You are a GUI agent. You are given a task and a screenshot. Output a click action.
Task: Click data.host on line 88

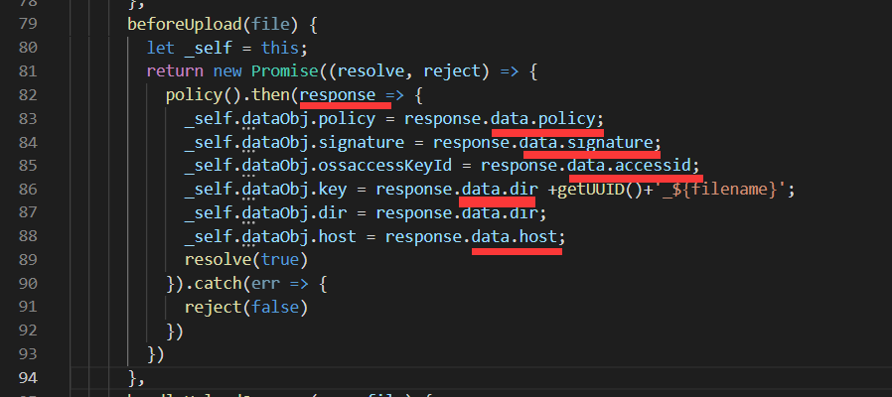(x=515, y=236)
